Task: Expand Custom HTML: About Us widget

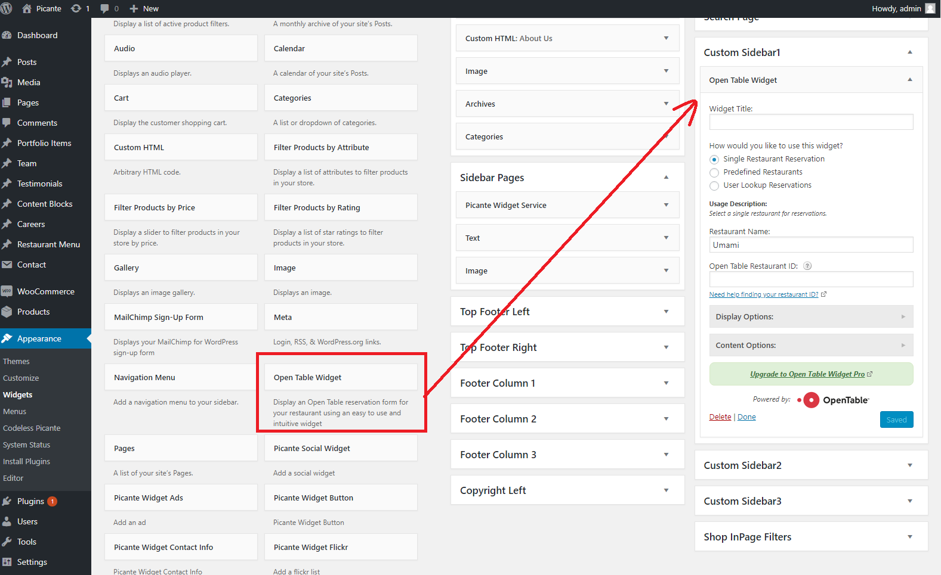Action: pyautogui.click(x=666, y=38)
